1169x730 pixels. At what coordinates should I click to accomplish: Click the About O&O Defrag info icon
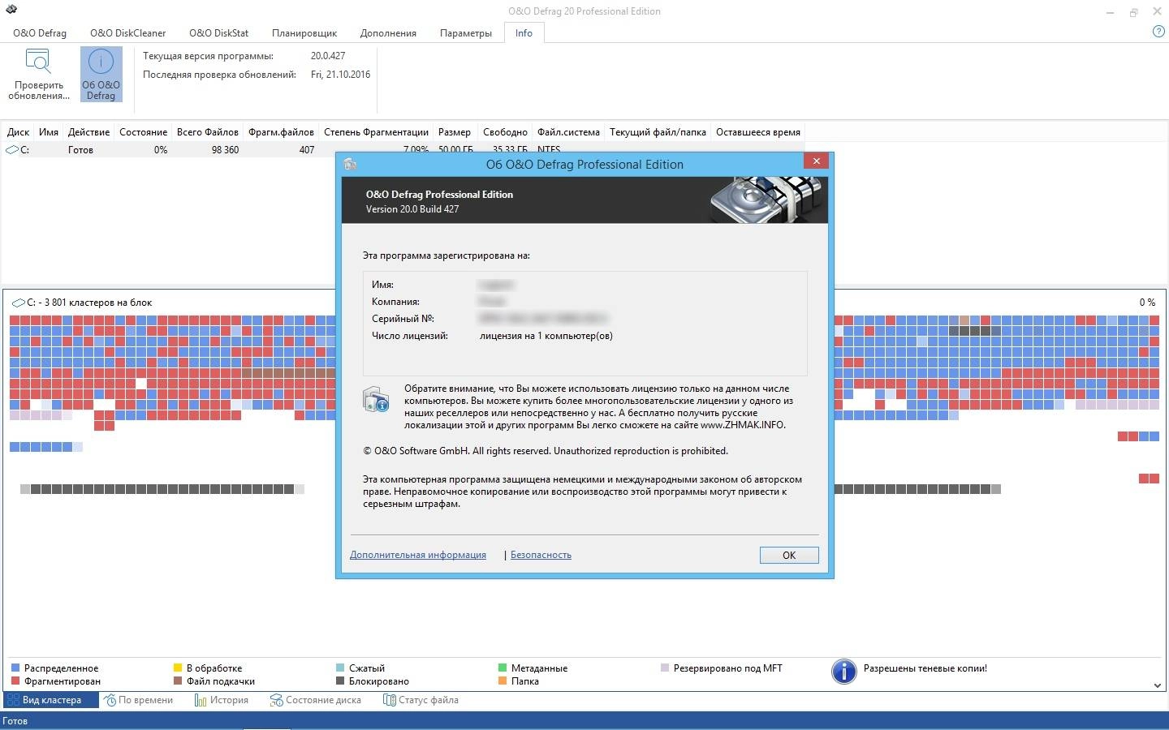tap(101, 62)
